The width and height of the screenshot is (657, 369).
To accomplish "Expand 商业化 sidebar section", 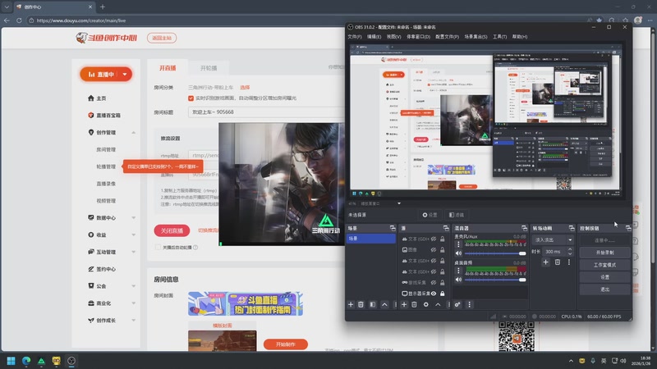I will (x=133, y=303).
